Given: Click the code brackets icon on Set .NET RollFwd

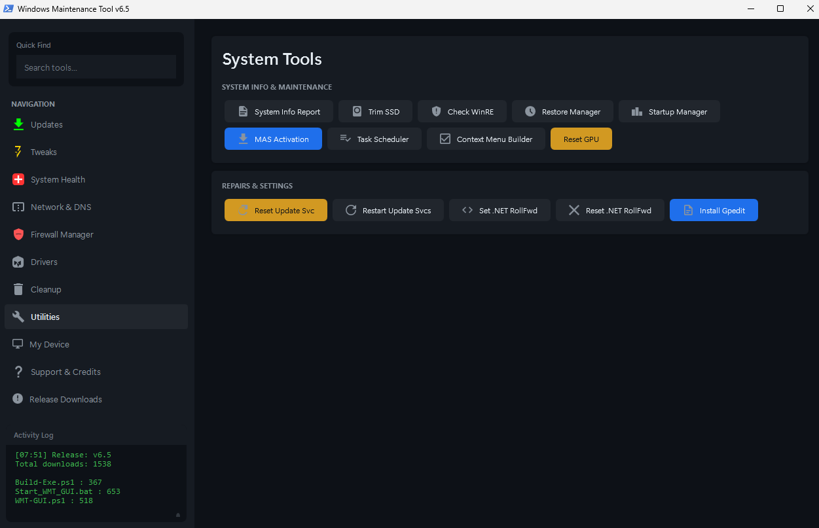Looking at the screenshot, I should tap(467, 210).
